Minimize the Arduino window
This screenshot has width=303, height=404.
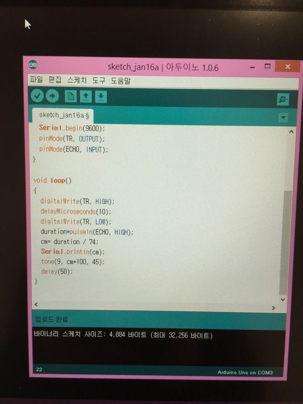pos(252,67)
